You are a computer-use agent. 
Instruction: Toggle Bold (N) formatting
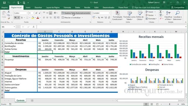(x=15, y=18)
